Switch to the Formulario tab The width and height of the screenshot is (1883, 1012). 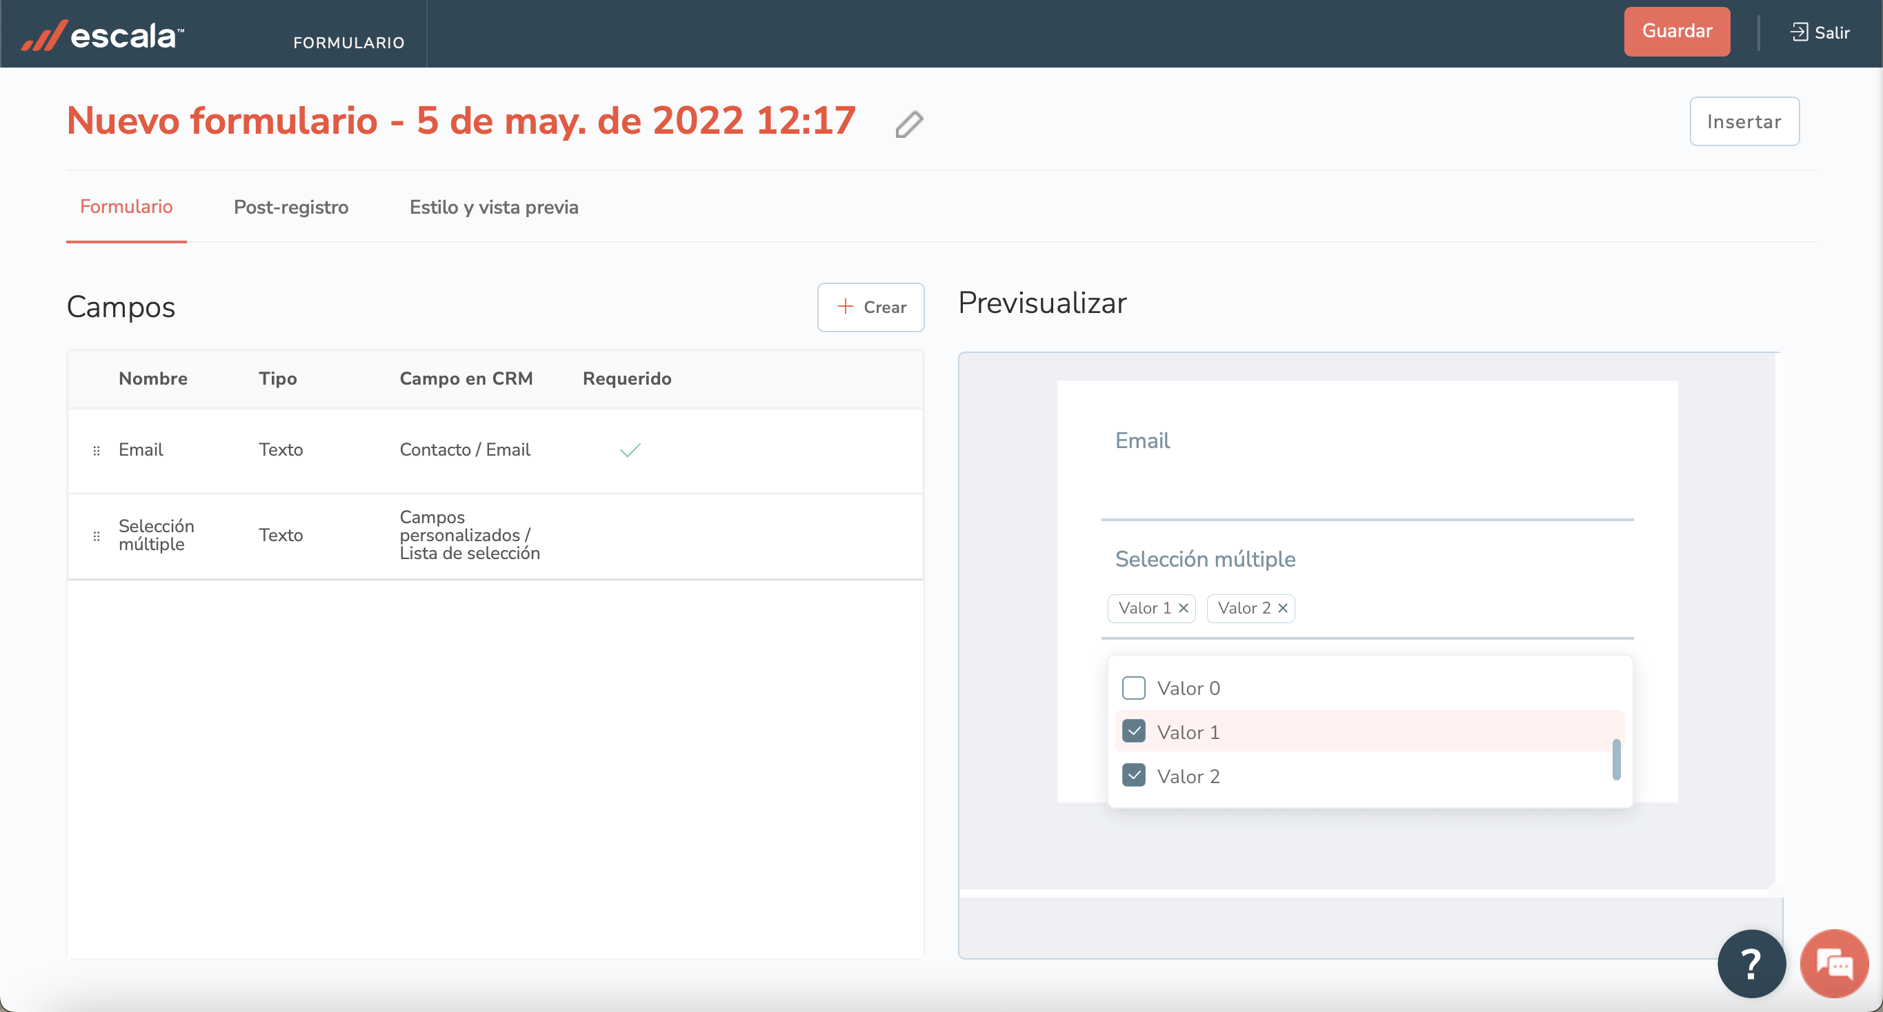[x=126, y=207]
